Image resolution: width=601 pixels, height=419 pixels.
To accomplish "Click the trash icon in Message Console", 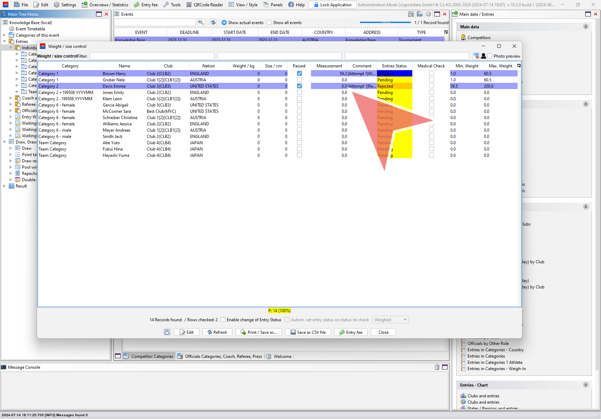I will pos(437,367).
